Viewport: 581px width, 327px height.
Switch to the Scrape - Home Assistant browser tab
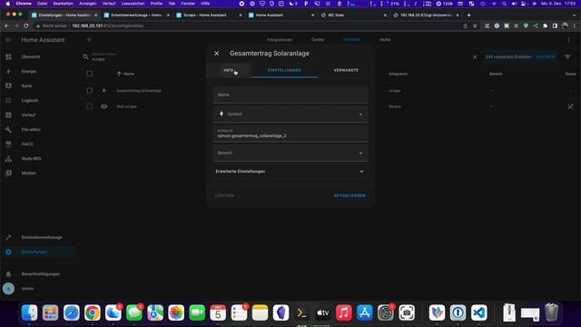pos(209,15)
